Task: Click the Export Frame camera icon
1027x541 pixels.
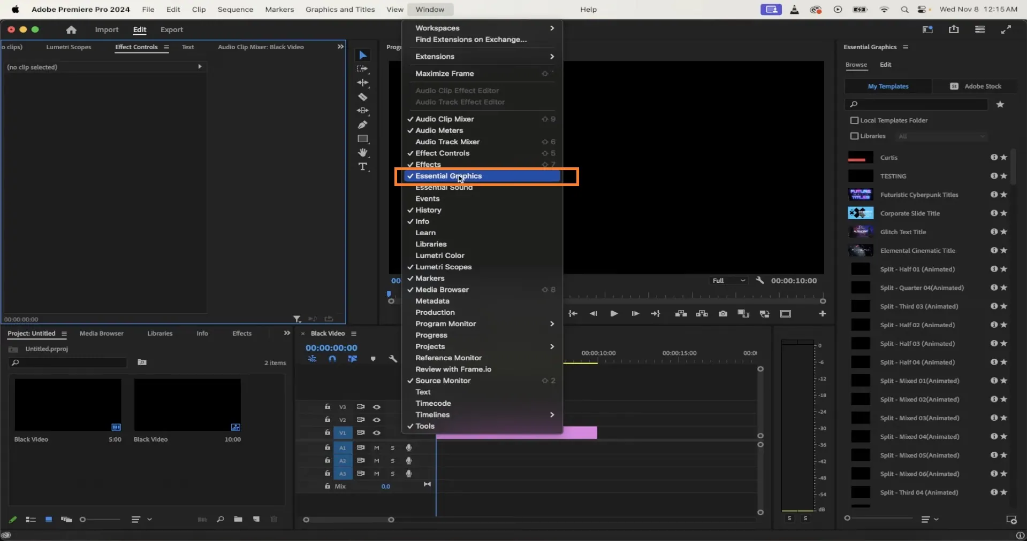Action: point(723,314)
